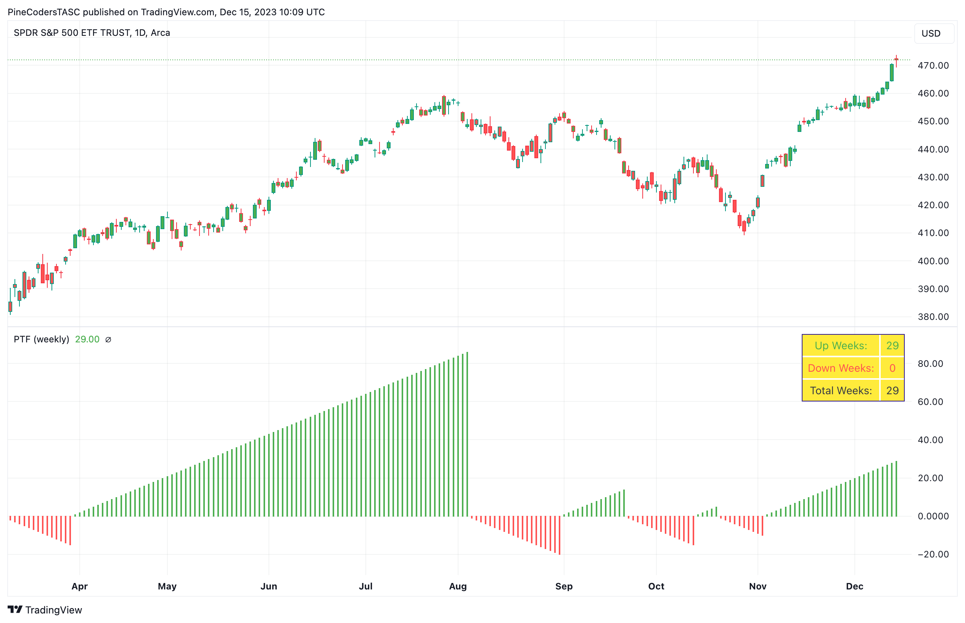
Task: Click the latest green PTF bar in December
Action: (x=896, y=489)
